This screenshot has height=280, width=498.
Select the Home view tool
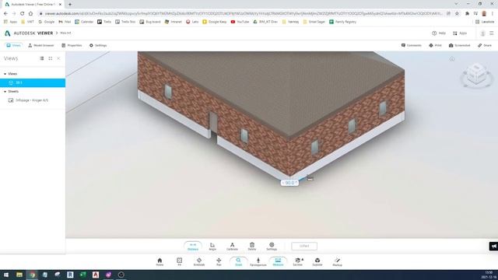click(160, 262)
